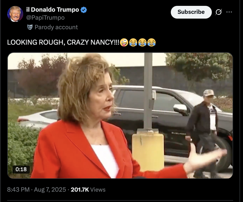This screenshot has height=202, width=243.
Task: Click the last crying-laughing emoji
Action: pyautogui.click(x=151, y=42)
